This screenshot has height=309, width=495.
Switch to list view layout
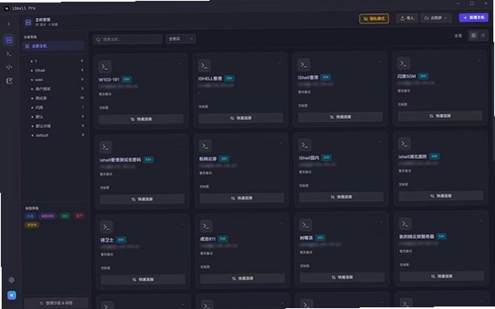coord(483,35)
